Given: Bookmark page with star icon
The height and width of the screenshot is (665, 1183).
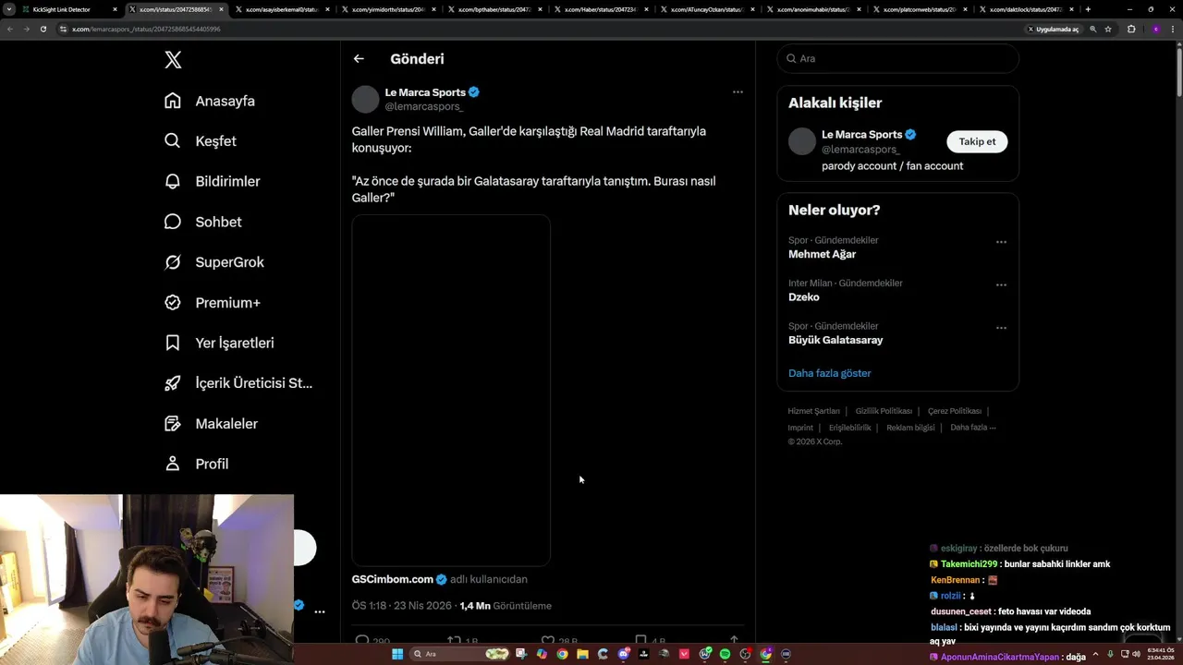Looking at the screenshot, I should [x=1108, y=29].
